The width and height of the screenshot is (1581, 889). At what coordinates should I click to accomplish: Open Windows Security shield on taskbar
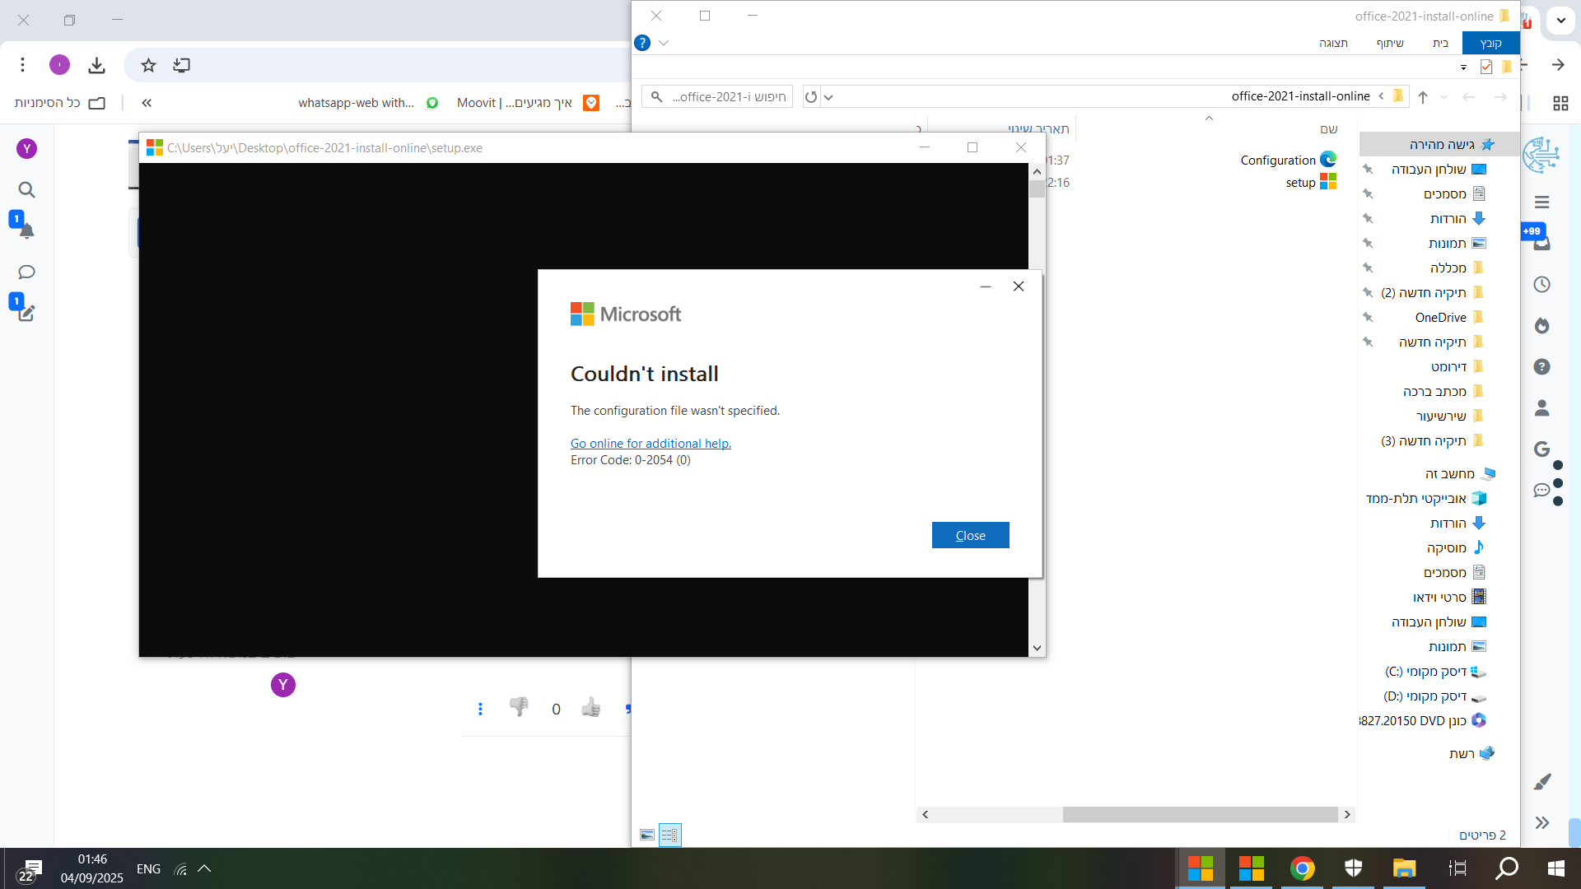coord(1354,868)
